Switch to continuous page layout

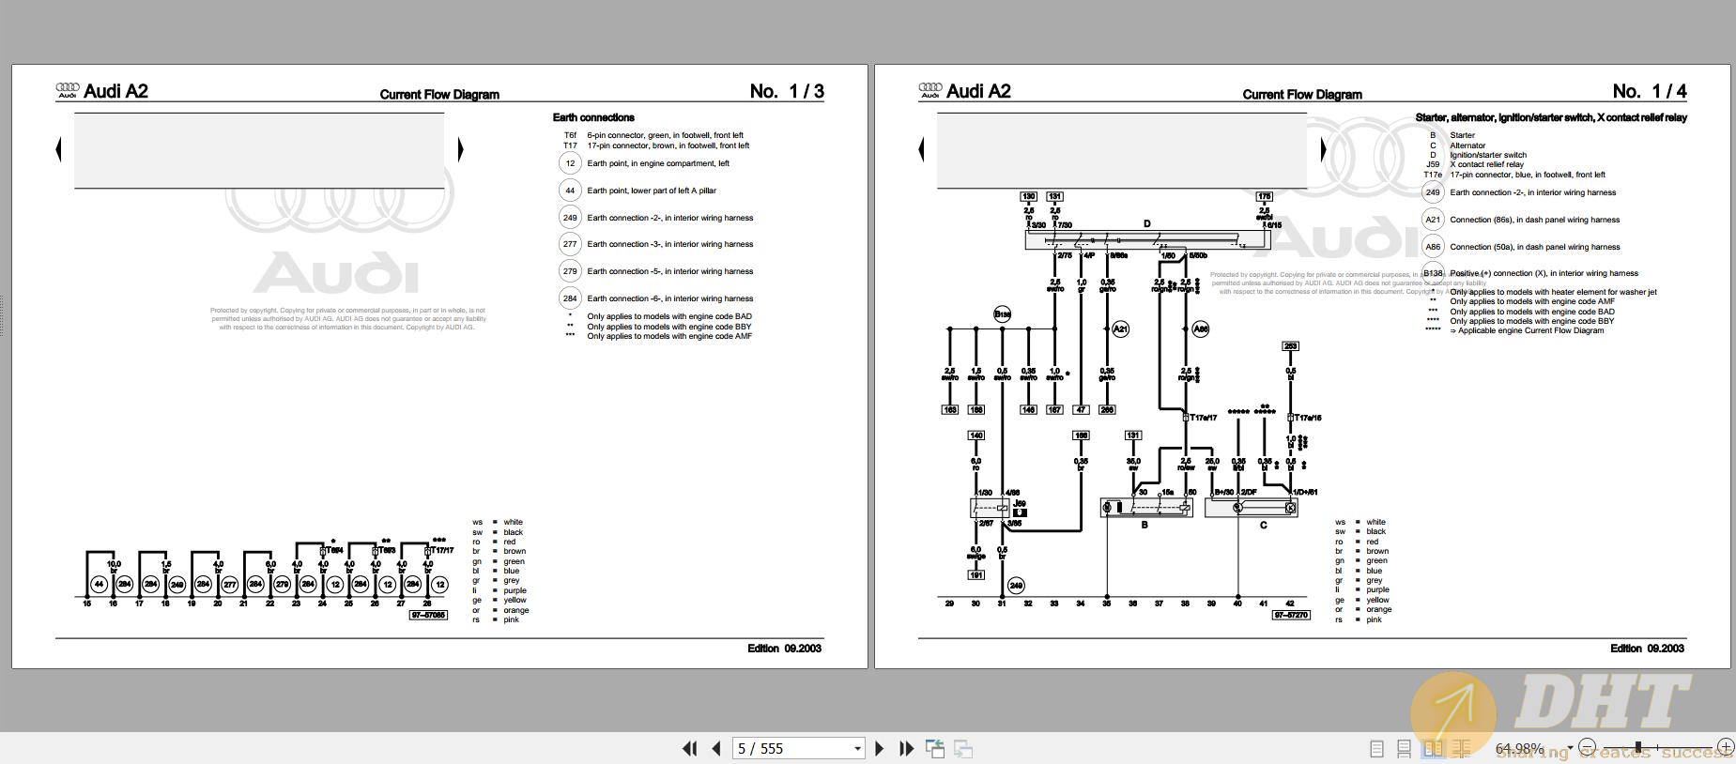(x=1405, y=749)
